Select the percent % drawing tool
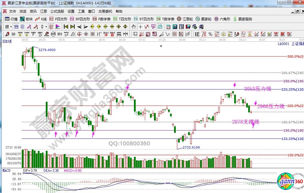The height and width of the screenshot is (193, 304). point(210,34)
